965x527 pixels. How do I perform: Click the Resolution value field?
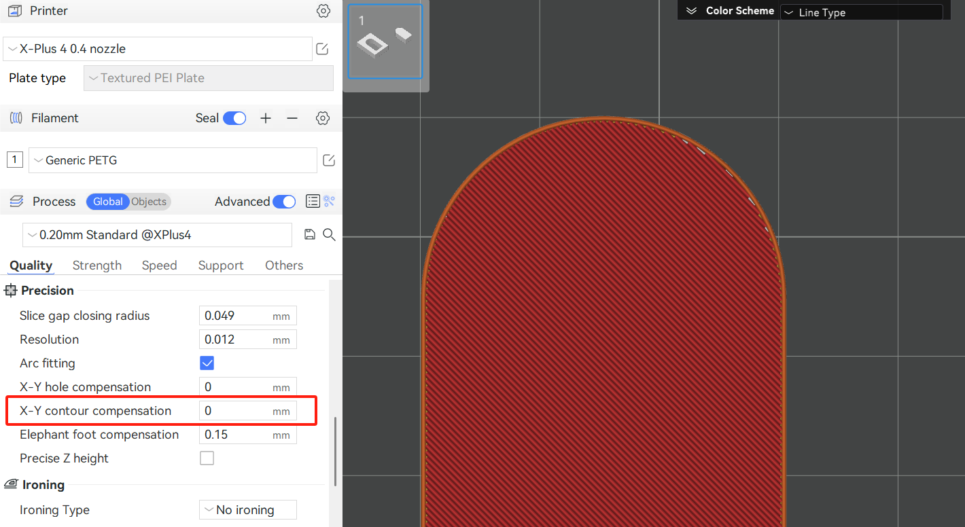click(247, 340)
